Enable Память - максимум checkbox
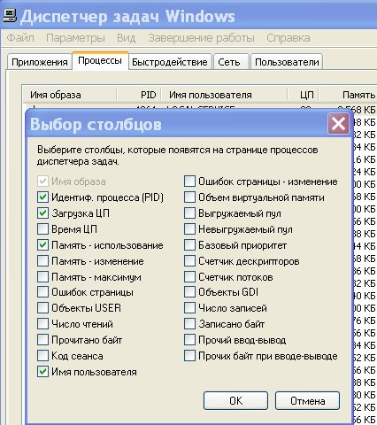Viewport: 377px width, 425px height. [x=42, y=277]
